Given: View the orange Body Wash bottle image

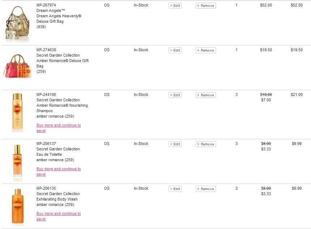Looking at the screenshot, I should 17,206.
